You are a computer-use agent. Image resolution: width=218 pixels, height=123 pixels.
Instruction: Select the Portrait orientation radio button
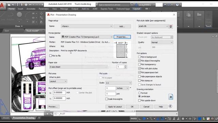(x=139, y=93)
